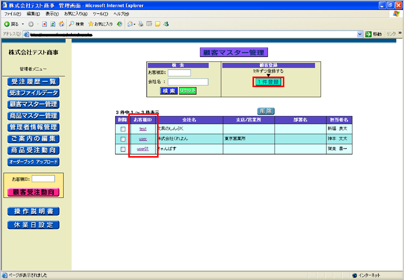Expand the address bar dropdown arrow
This screenshot has width=404, height=280.
click(x=360, y=34)
